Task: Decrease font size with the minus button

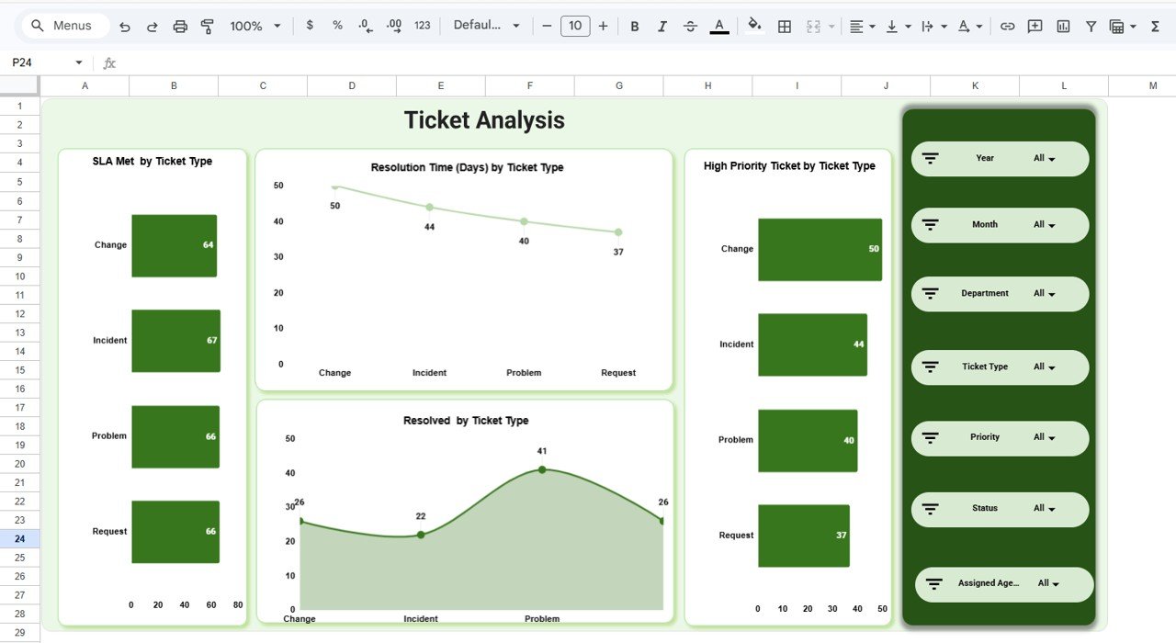Action: click(x=547, y=26)
